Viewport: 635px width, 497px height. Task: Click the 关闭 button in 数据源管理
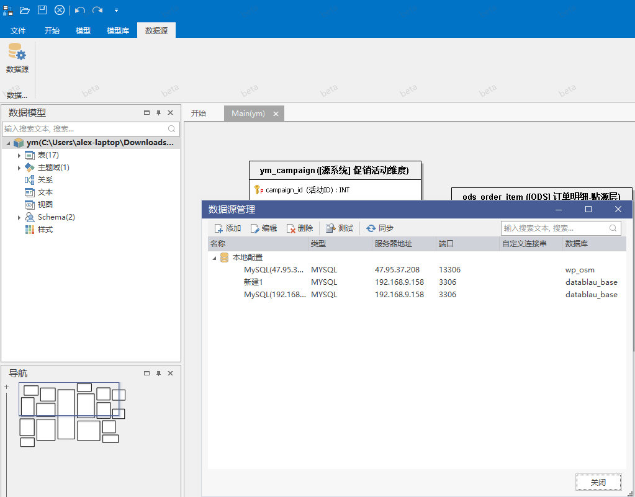pos(598,483)
